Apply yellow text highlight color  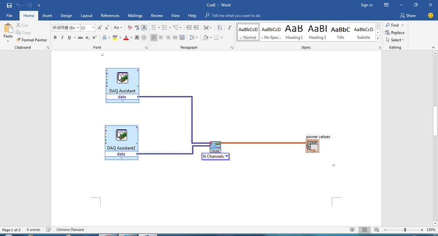tap(115, 37)
